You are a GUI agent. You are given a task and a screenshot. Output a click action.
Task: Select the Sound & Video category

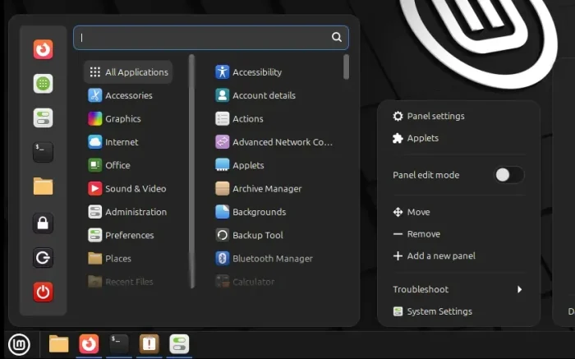[x=127, y=188]
